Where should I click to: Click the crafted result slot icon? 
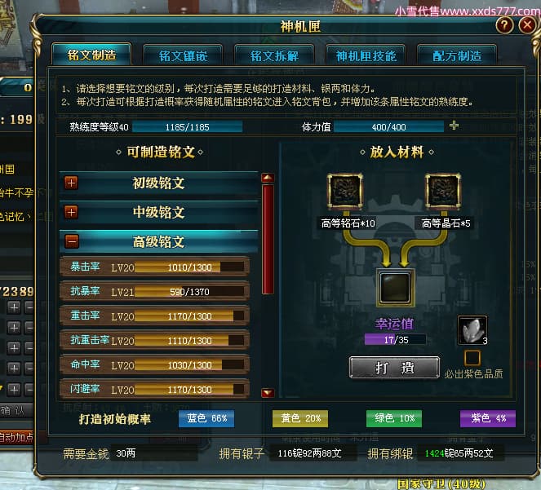coord(396,288)
